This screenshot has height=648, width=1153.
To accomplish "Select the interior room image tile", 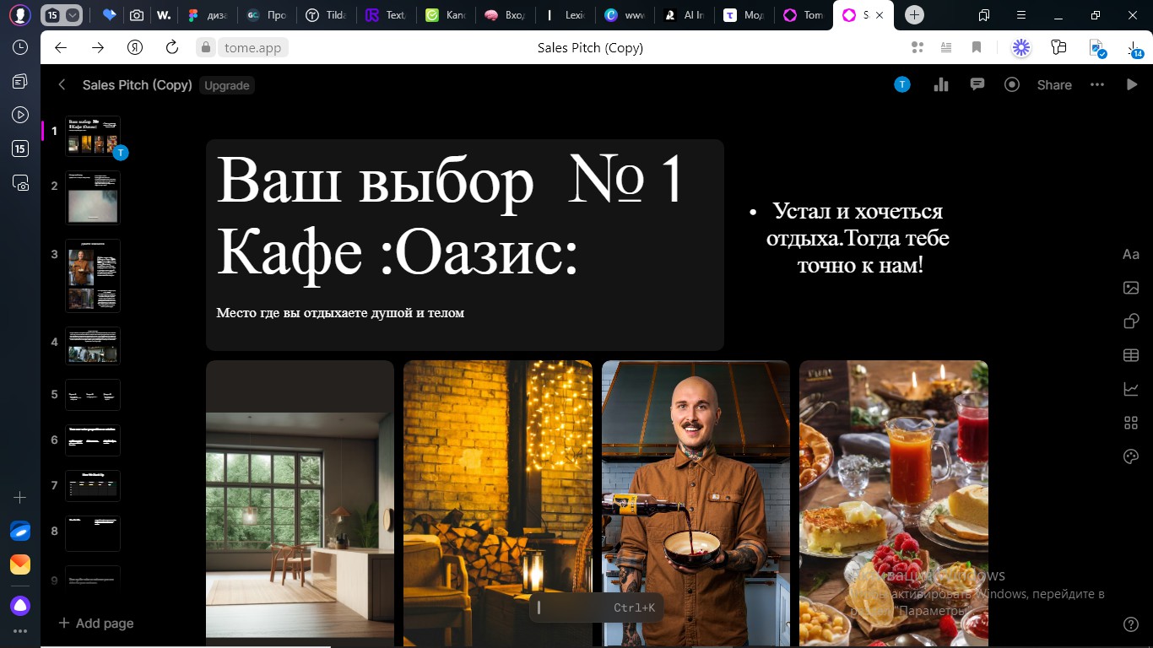I will pyautogui.click(x=300, y=504).
